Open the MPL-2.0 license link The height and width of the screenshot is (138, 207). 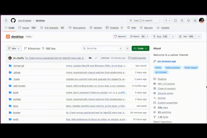[166, 84]
